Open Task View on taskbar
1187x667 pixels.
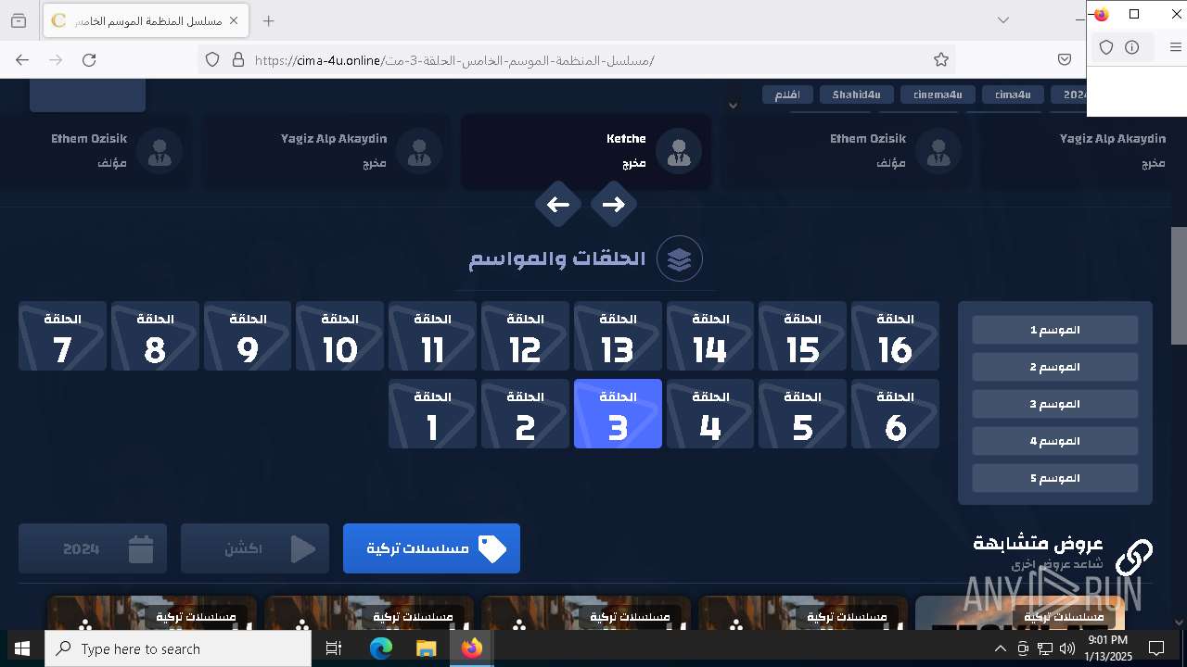(x=334, y=648)
